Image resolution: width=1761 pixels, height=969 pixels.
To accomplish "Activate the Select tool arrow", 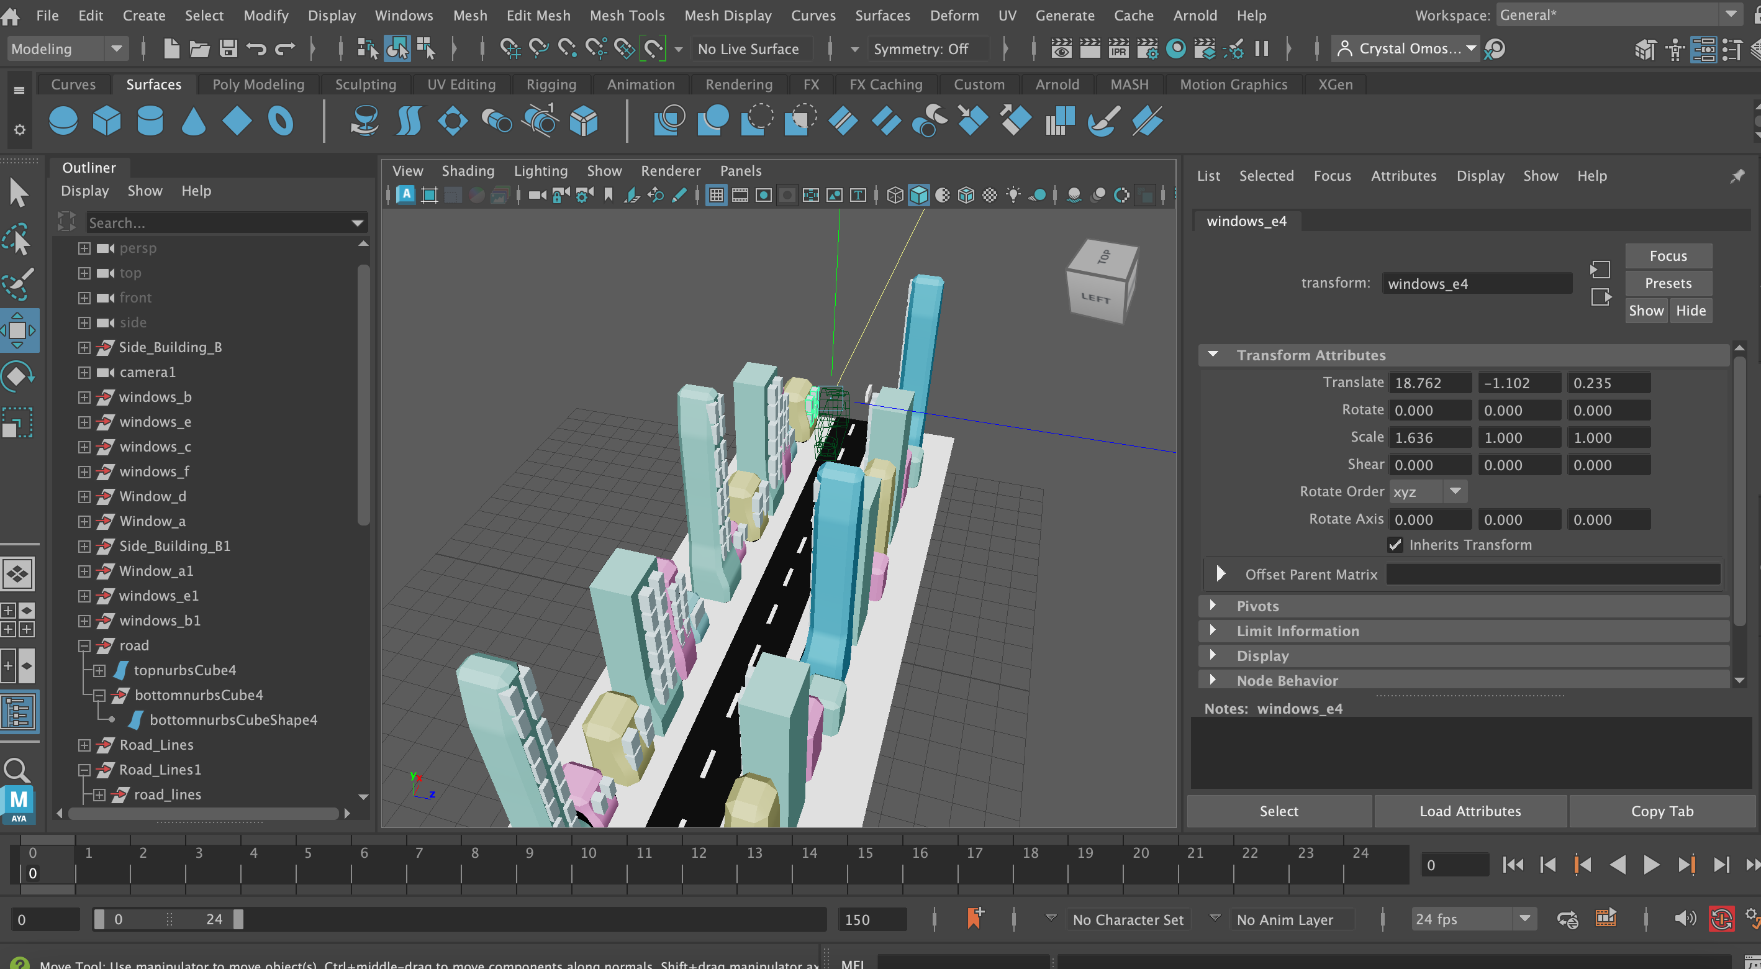I will pyautogui.click(x=19, y=193).
